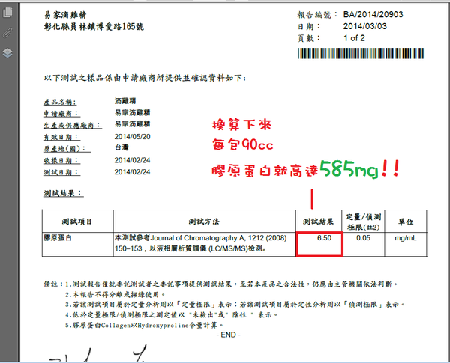Show the Layers panel
This screenshot has width=450, height=363.
(7, 52)
